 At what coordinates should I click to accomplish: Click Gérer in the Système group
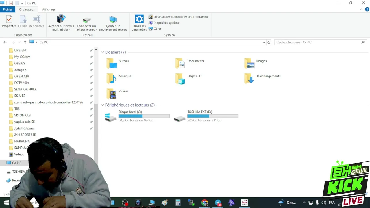pos(155,29)
